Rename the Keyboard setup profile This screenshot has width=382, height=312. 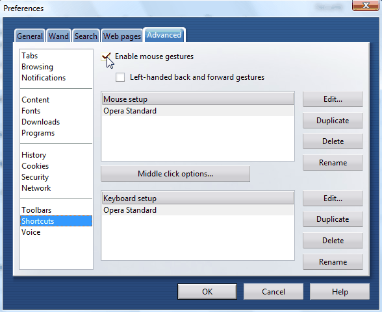point(333,262)
